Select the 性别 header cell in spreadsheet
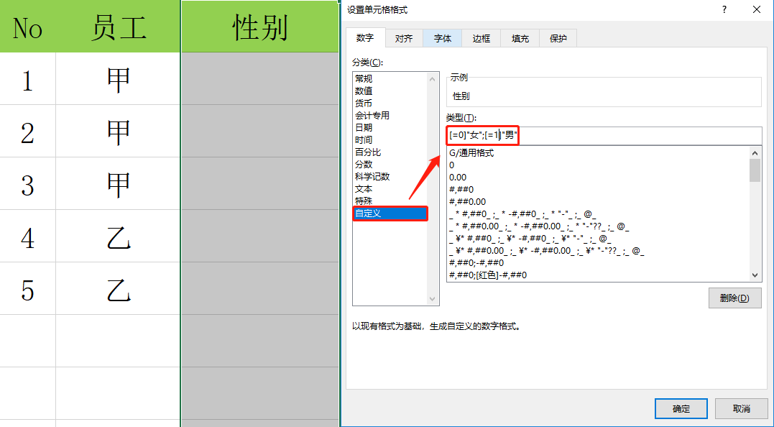This screenshot has width=774, height=427. [260, 26]
